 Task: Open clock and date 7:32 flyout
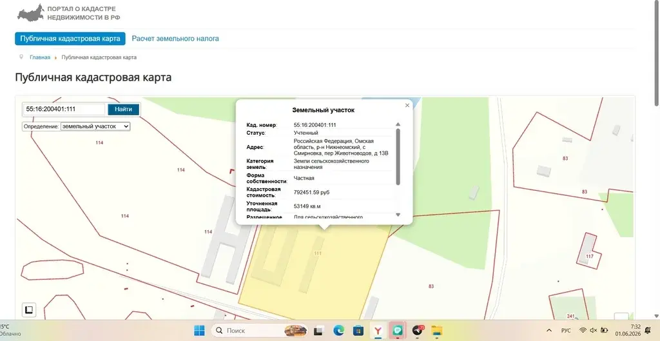[628, 331]
